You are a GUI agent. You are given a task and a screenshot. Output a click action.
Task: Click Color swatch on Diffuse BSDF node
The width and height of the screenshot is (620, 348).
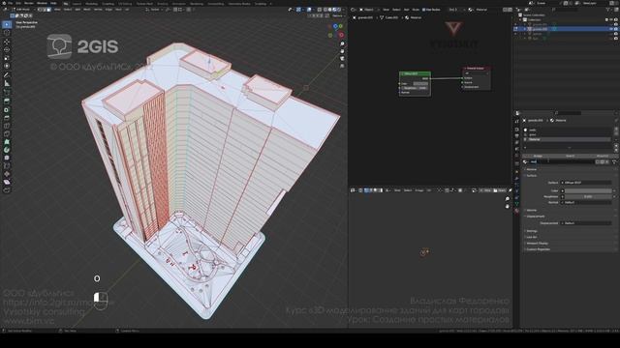pos(420,84)
